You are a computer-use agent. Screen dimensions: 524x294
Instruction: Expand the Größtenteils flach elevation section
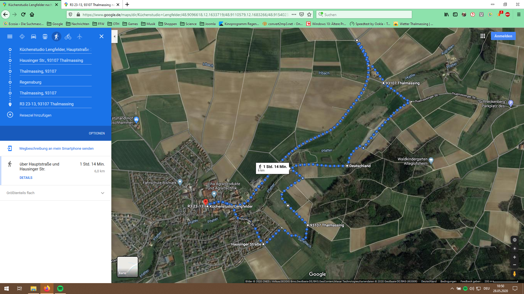103,193
